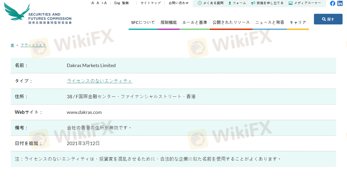Go to アラートリスト breadcrumb
The width and height of the screenshot is (347, 189).
pos(33,45)
